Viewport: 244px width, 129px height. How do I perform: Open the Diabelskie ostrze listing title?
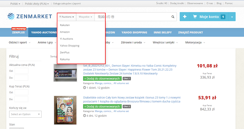point(132,99)
